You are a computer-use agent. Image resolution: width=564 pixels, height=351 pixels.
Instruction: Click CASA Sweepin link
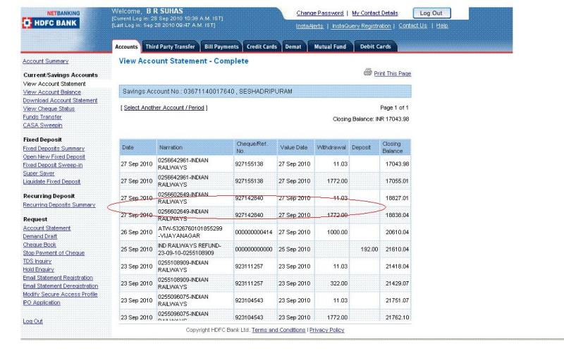pyautogui.click(x=42, y=125)
